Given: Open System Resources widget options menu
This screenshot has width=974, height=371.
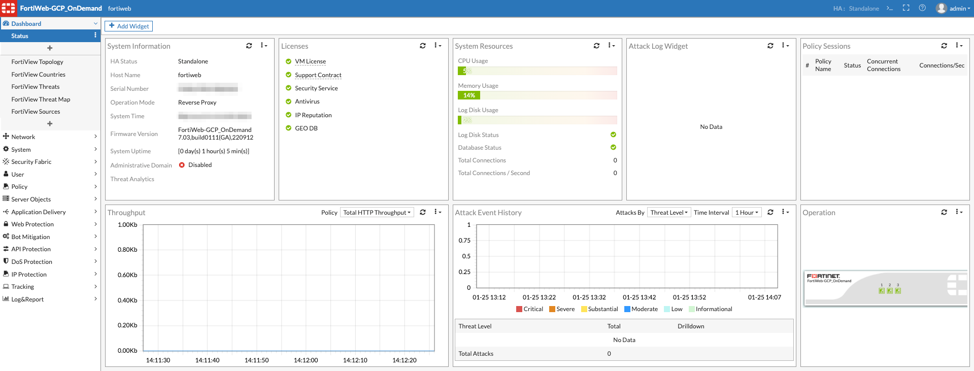Looking at the screenshot, I should pos(612,46).
